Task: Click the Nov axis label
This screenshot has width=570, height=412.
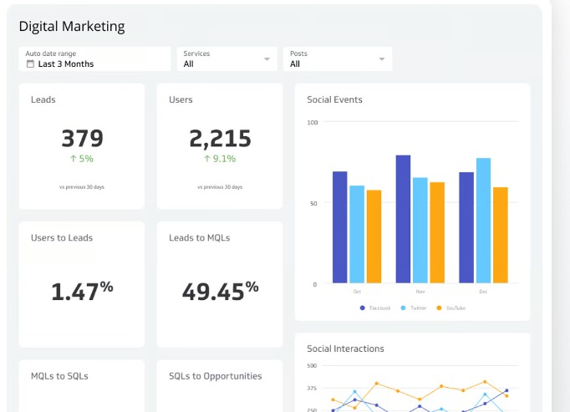Action: pos(420,292)
